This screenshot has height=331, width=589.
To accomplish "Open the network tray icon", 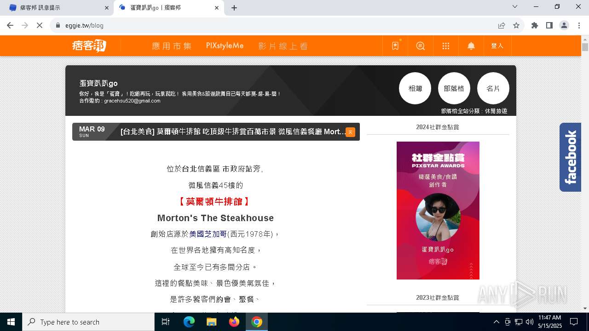I will (x=519, y=322).
